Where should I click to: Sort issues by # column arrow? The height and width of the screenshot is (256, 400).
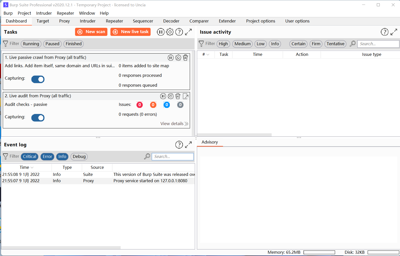[208, 55]
